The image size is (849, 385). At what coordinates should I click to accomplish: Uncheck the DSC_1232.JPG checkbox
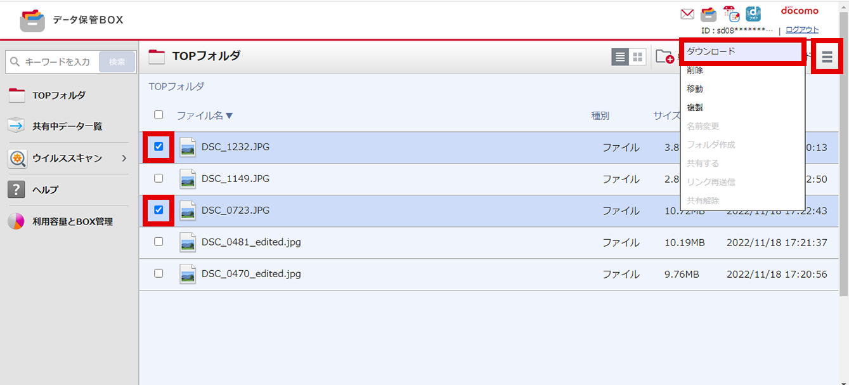click(159, 147)
